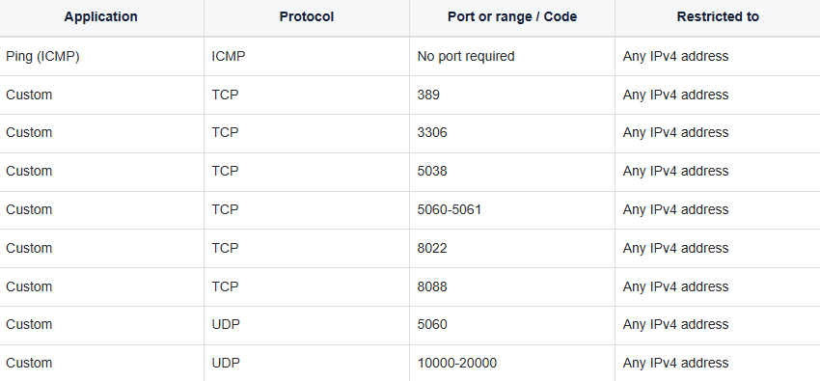The image size is (820, 381).
Task: Click the Port or range / Code header
Action: [512, 16]
